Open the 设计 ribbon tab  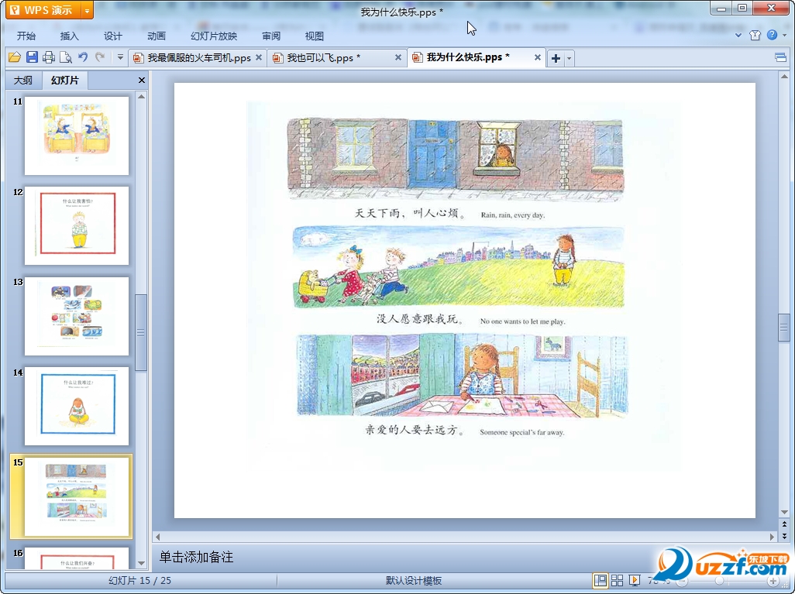tap(112, 36)
